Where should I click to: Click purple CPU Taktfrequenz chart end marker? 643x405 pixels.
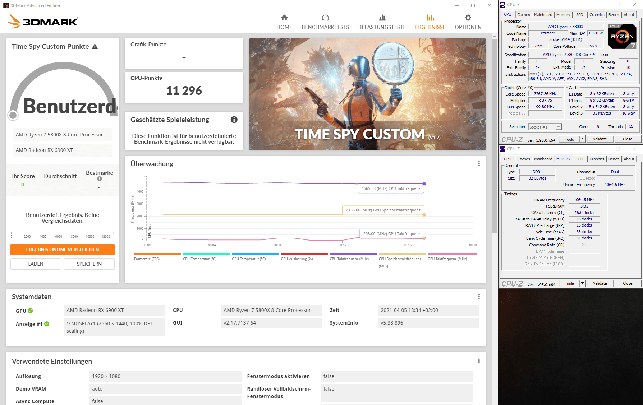(x=424, y=183)
